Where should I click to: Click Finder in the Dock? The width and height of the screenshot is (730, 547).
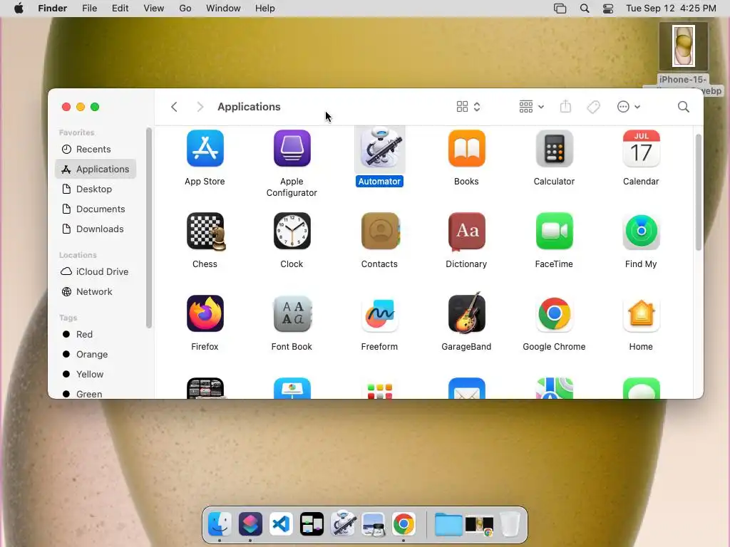220,524
